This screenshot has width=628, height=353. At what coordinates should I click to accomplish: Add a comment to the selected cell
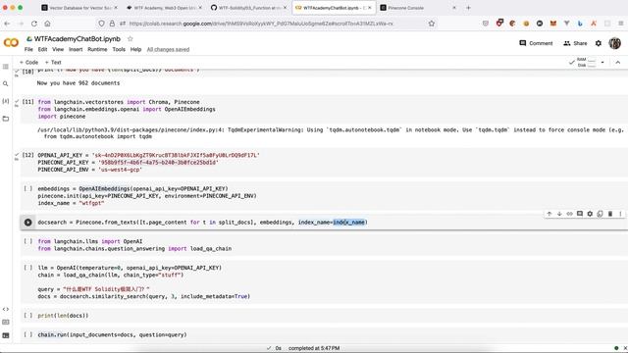pos(580,214)
